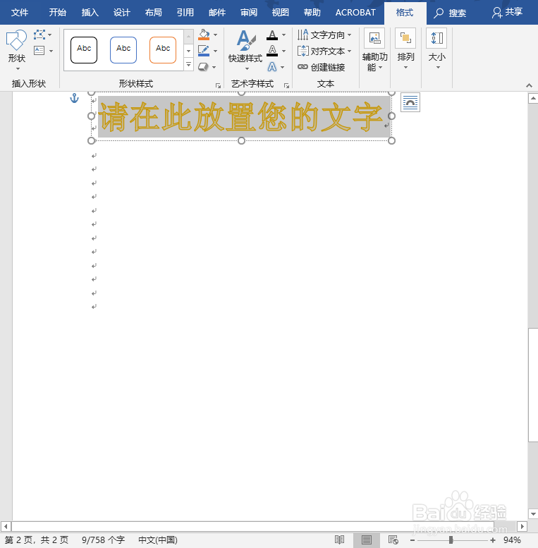
Task: Click the vertical scrollbar up arrow
Action: [x=533, y=98]
